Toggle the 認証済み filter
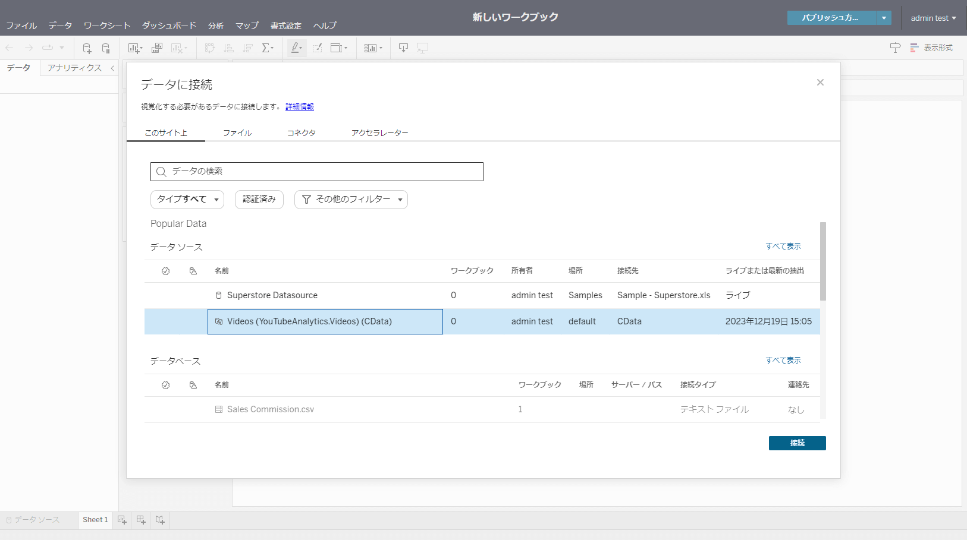967x540 pixels. click(259, 200)
